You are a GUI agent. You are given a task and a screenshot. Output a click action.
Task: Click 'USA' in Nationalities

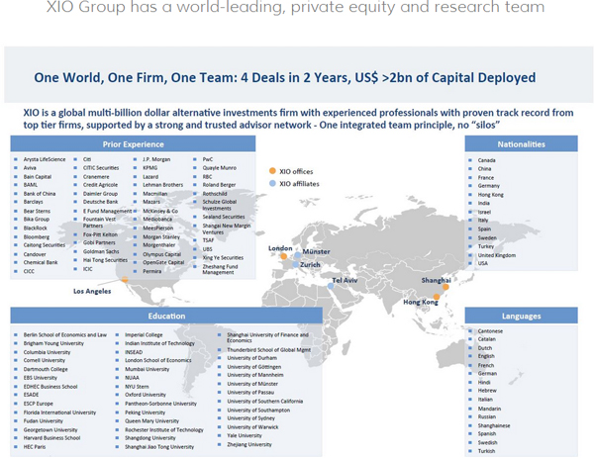click(x=483, y=263)
